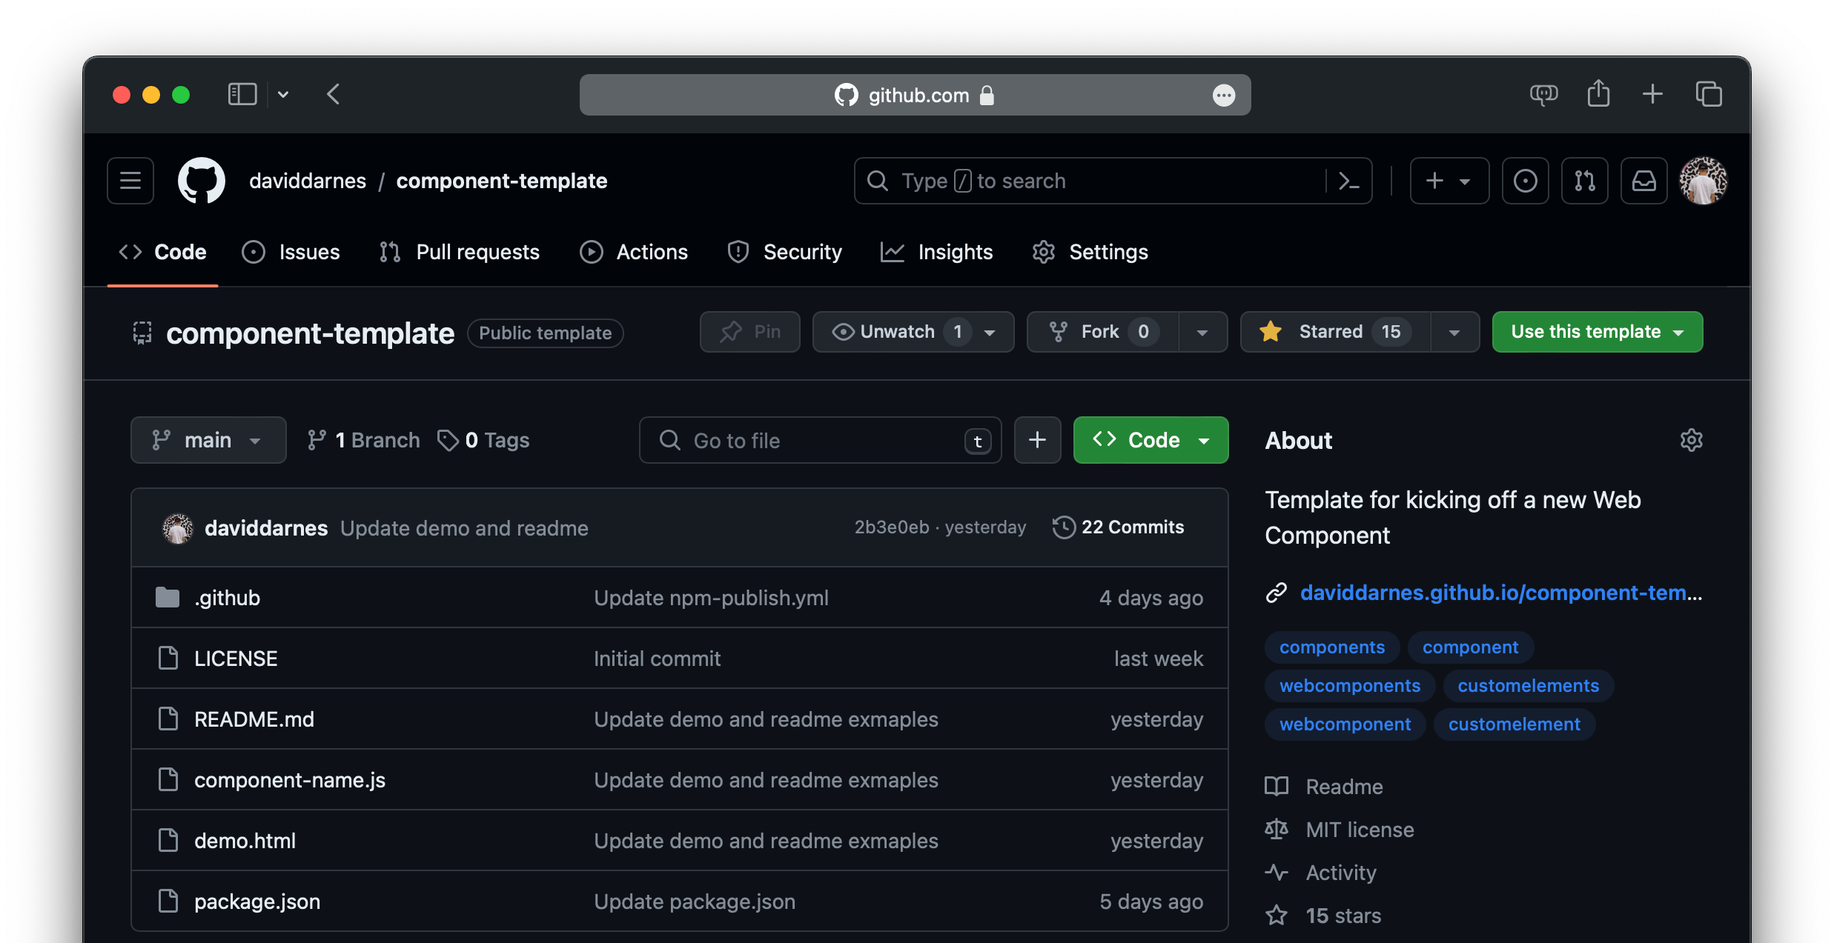This screenshot has width=1834, height=943.
Task: Open the notifications inbox icon
Action: (x=1643, y=181)
